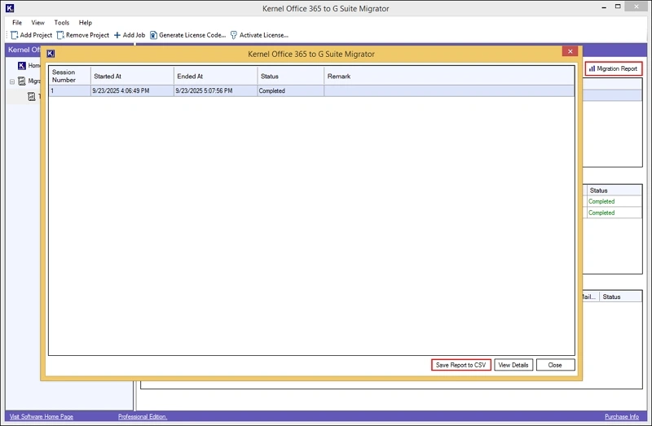Click the Kernel logo in dialog title bar
The image size is (652, 426).
coord(51,54)
